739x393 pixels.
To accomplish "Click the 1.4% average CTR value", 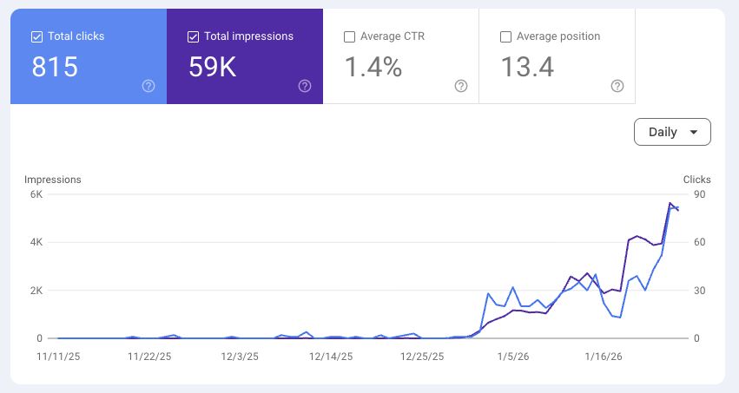I will [373, 67].
